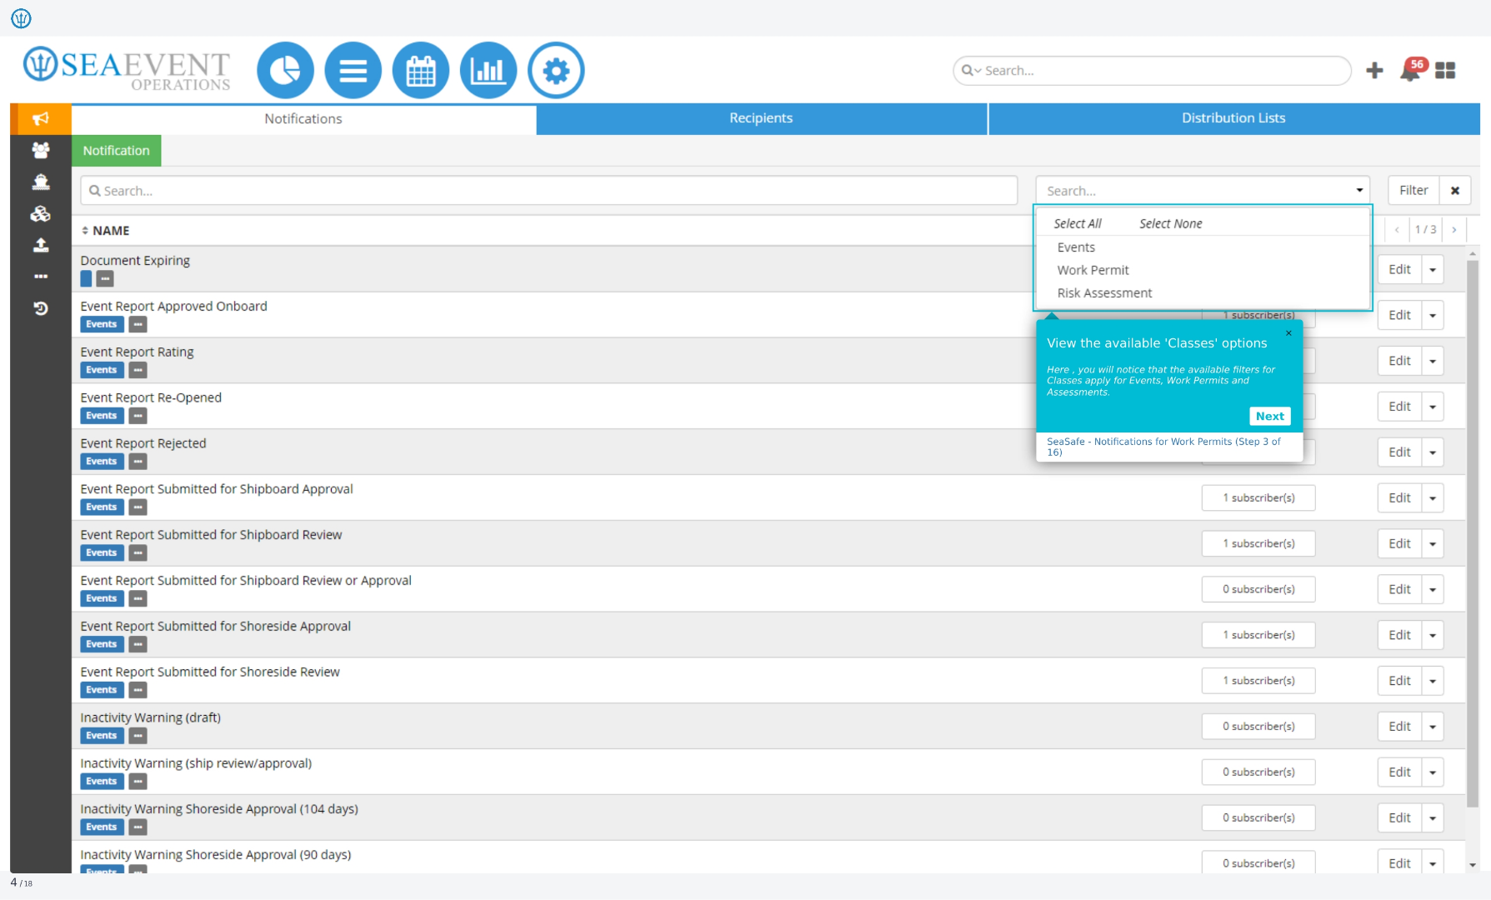Screen dimensions: 1491x900
Task: Click scrollbar down arrow at bottom
Action: point(1473,865)
